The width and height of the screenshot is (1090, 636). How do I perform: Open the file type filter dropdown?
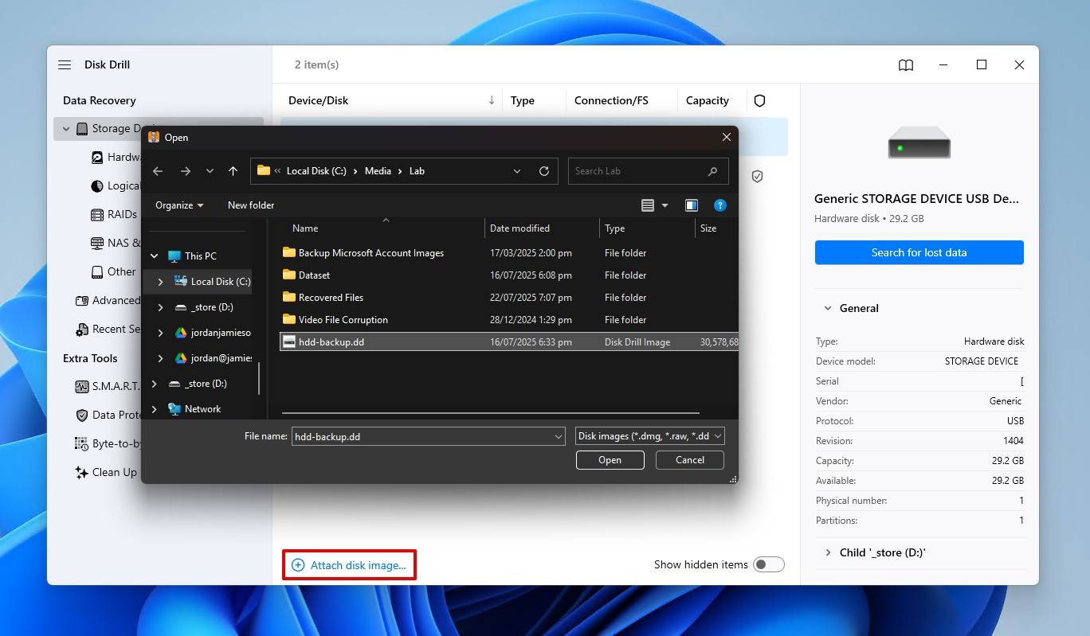click(649, 436)
